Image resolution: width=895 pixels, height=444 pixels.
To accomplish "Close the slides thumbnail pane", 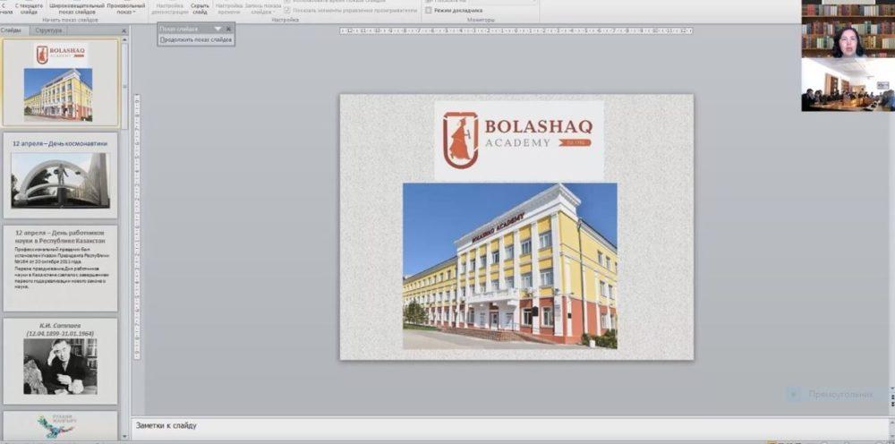I will tap(124, 30).
